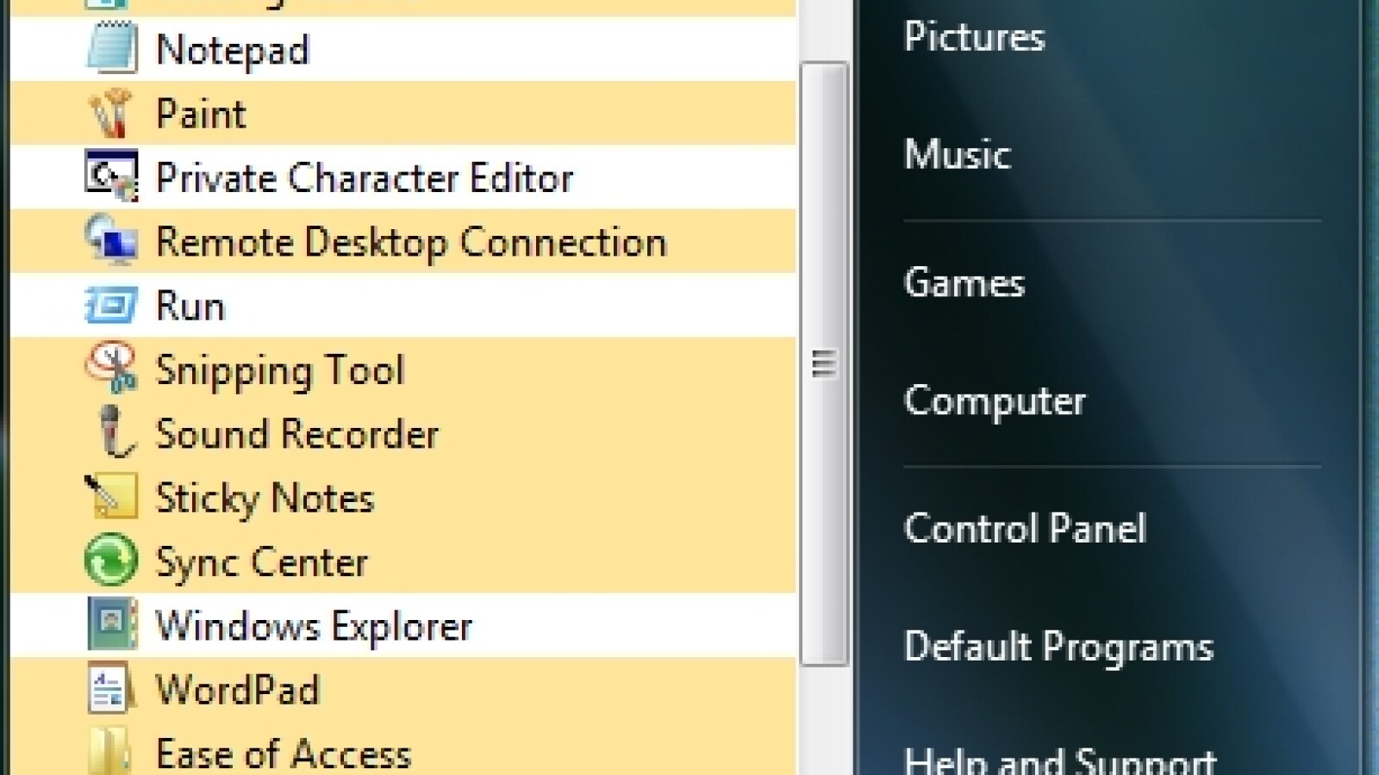This screenshot has height=775, width=1379.
Task: Click the Notepad icon
Action: point(111,48)
